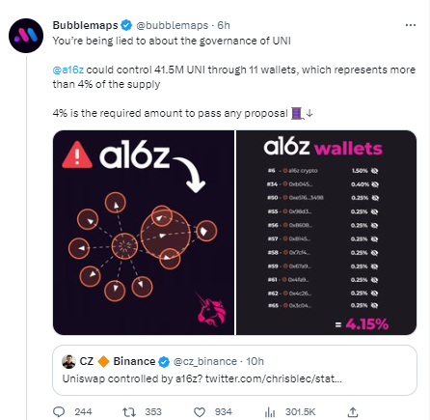Image resolution: width=430 pixels, height=420 pixels.
Task: Click the Bubblemaps profile avatar
Action: (x=26, y=36)
